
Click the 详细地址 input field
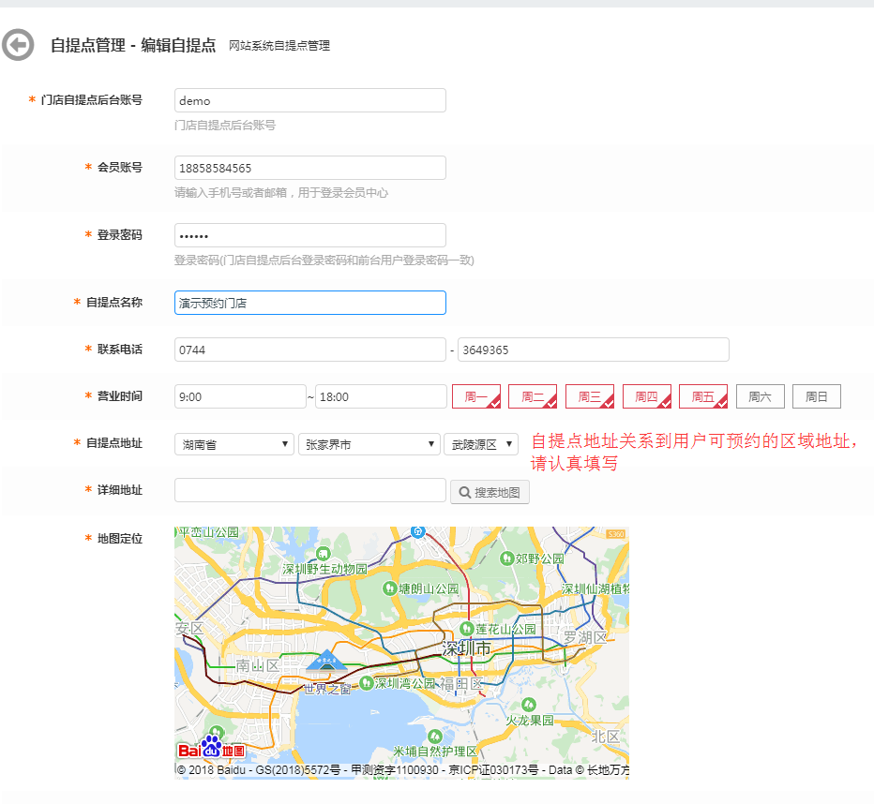click(x=309, y=490)
